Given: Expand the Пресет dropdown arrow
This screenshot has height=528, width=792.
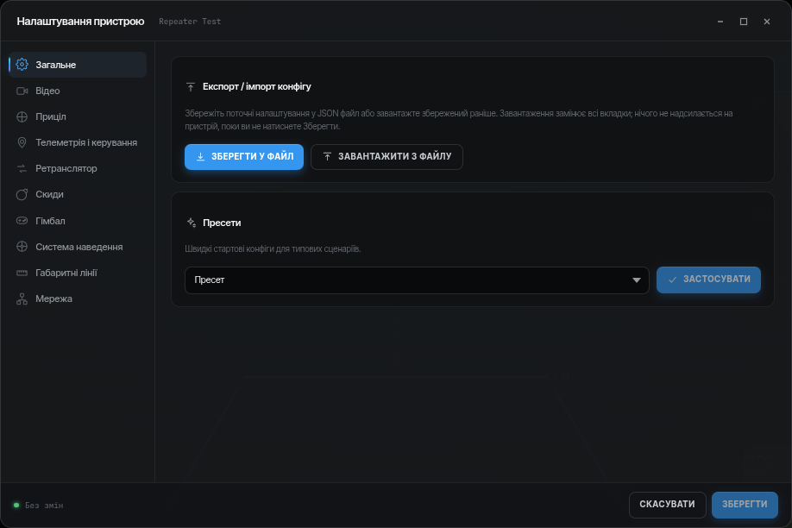Looking at the screenshot, I should (637, 280).
